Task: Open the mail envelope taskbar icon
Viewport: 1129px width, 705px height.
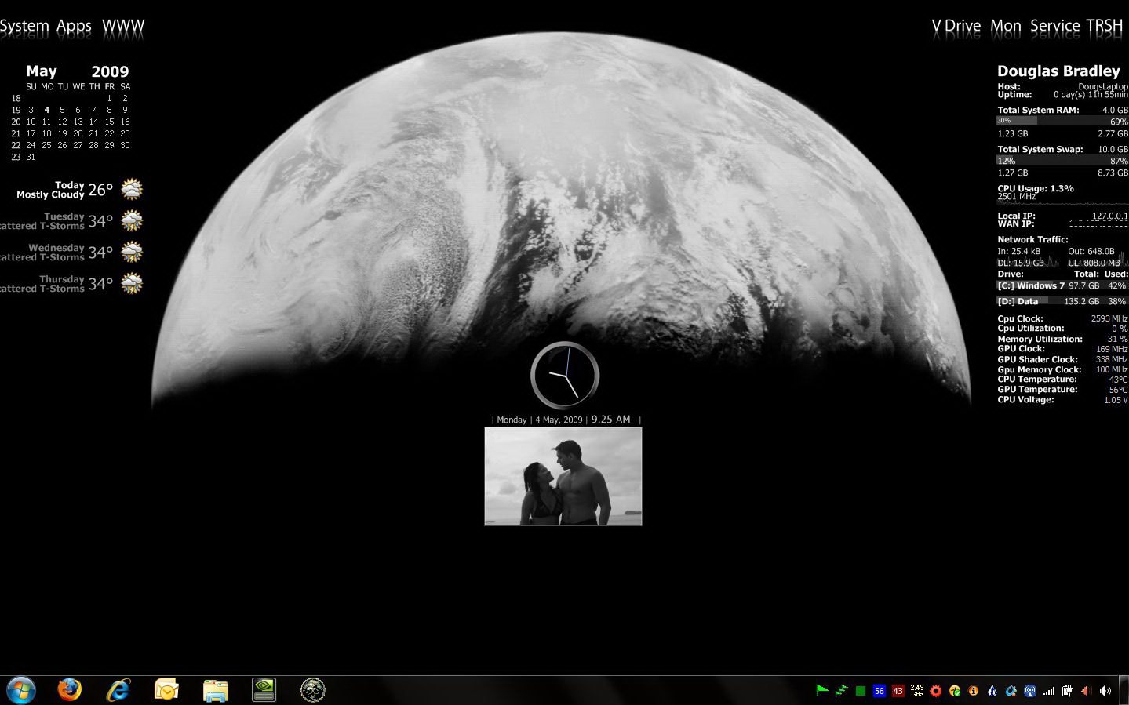Action: point(166,690)
